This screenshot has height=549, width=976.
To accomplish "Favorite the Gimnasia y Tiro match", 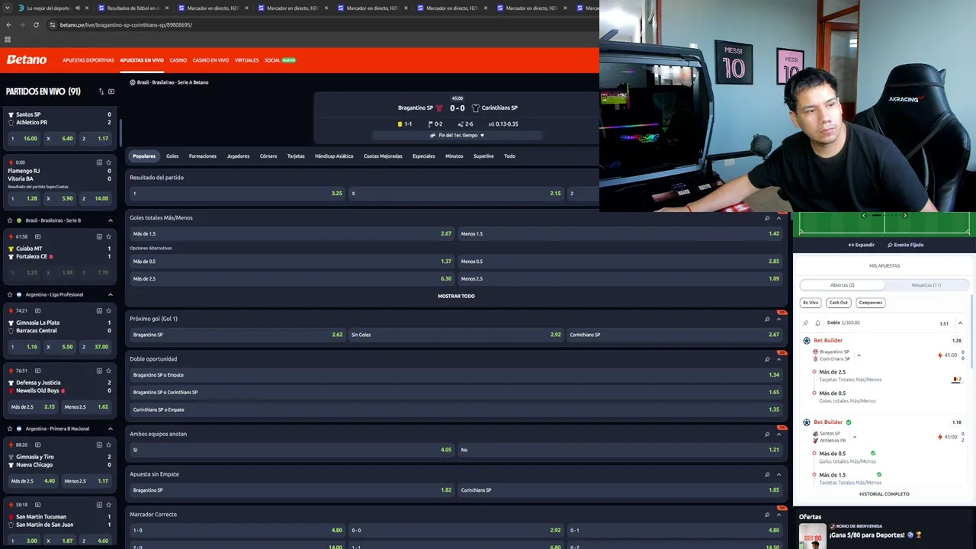I will pyautogui.click(x=109, y=445).
